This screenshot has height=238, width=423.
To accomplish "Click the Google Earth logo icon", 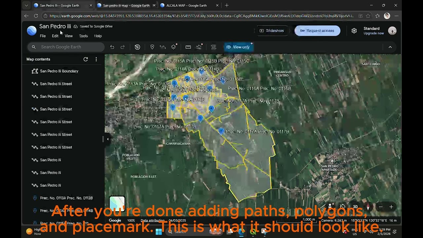I will pos(32,30).
